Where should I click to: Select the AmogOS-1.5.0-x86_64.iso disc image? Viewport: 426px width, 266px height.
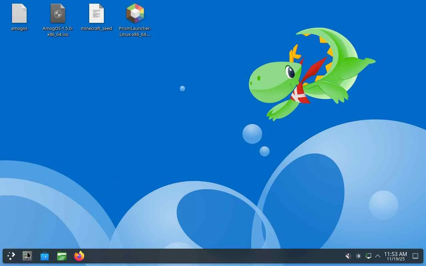point(58,20)
